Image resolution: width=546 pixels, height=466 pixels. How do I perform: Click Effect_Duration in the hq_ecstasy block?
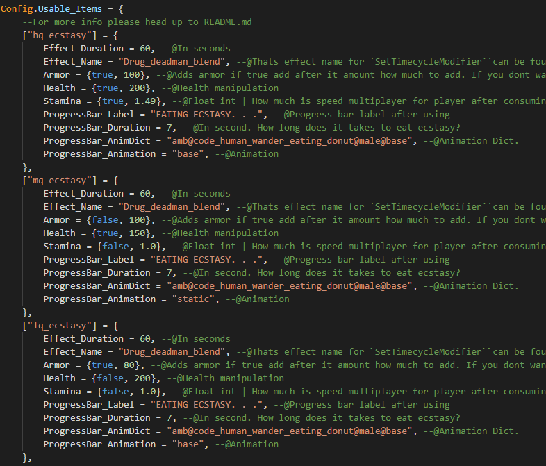click(83, 49)
